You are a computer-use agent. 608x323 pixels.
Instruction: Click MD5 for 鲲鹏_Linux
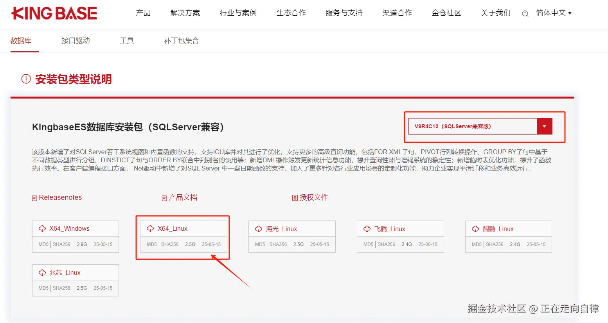pos(477,244)
